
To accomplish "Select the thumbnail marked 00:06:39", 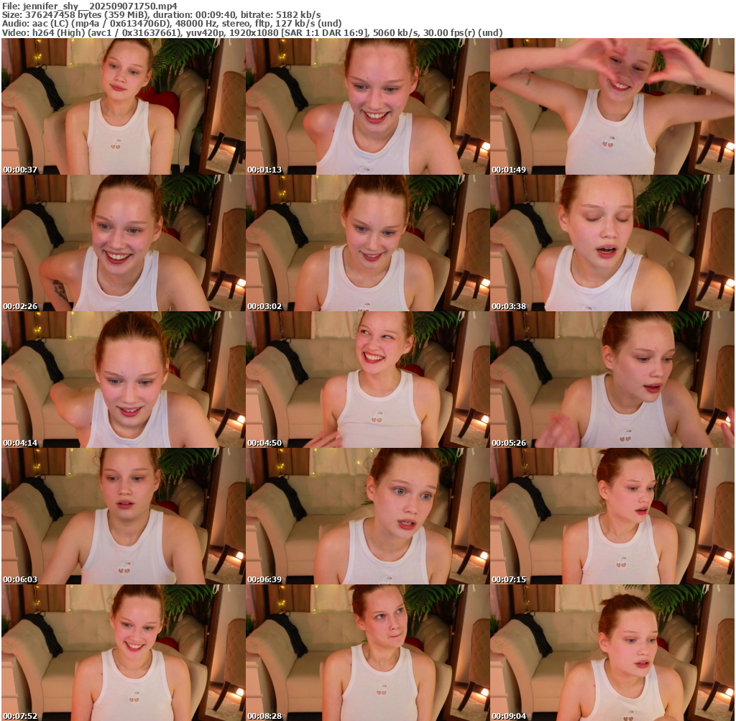I will (367, 516).
